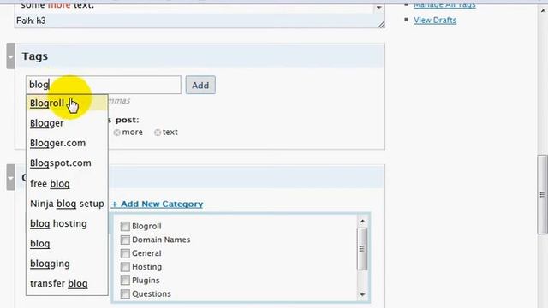The image size is (548, 308).
Task: Click the Tags panel heading
Action: 35,56
